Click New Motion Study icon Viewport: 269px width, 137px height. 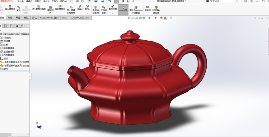(x=96, y=8)
